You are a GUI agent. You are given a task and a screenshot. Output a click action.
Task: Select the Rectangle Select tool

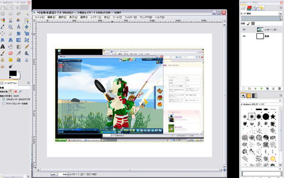click(3, 14)
